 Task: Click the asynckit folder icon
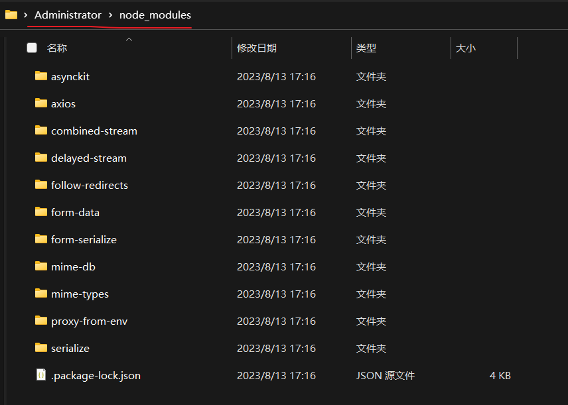(41, 76)
